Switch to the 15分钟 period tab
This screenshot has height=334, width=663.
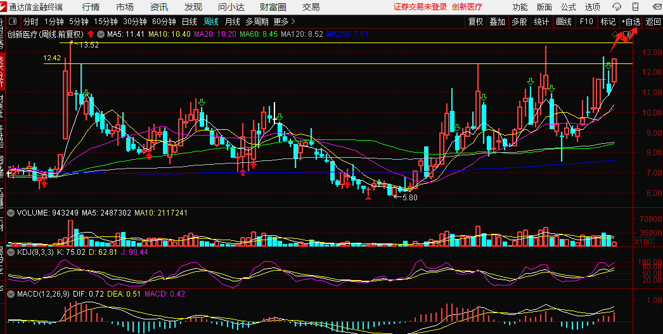[106, 22]
